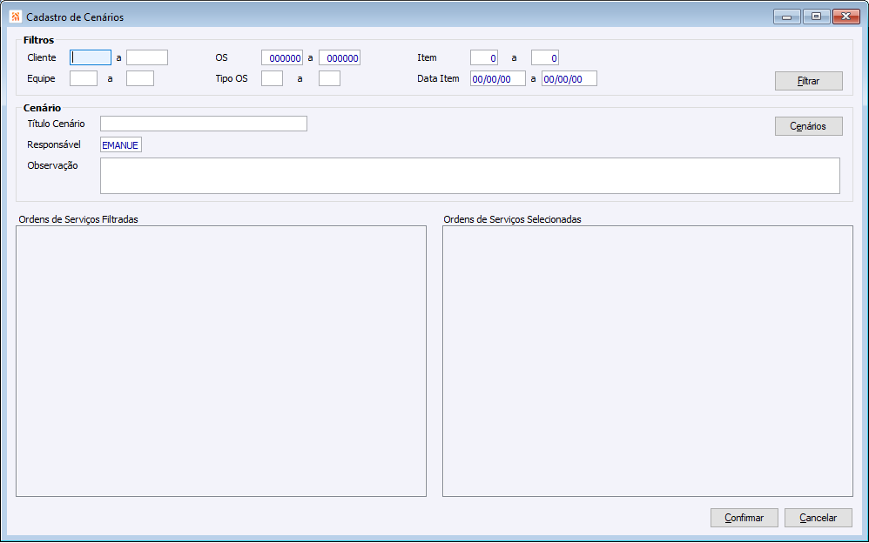
Task: Click the Título Cenário text field
Action: coord(204,124)
